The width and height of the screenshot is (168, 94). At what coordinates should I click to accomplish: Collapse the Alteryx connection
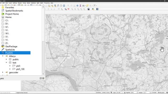[x=3, y=56]
